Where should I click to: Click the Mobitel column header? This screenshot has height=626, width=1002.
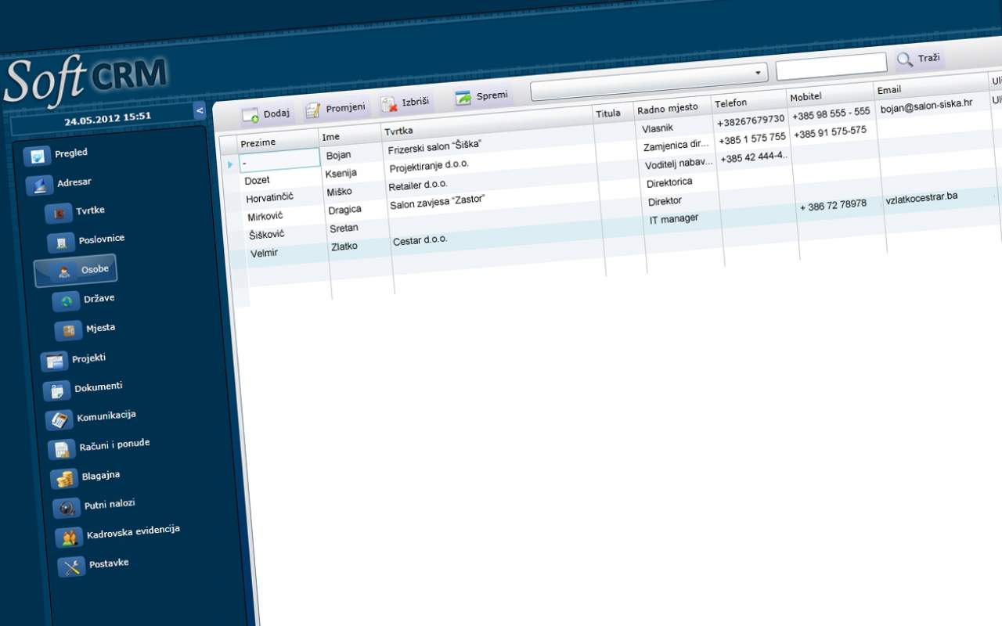point(808,97)
